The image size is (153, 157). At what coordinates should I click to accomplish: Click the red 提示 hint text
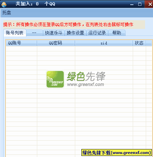click(x=68, y=25)
